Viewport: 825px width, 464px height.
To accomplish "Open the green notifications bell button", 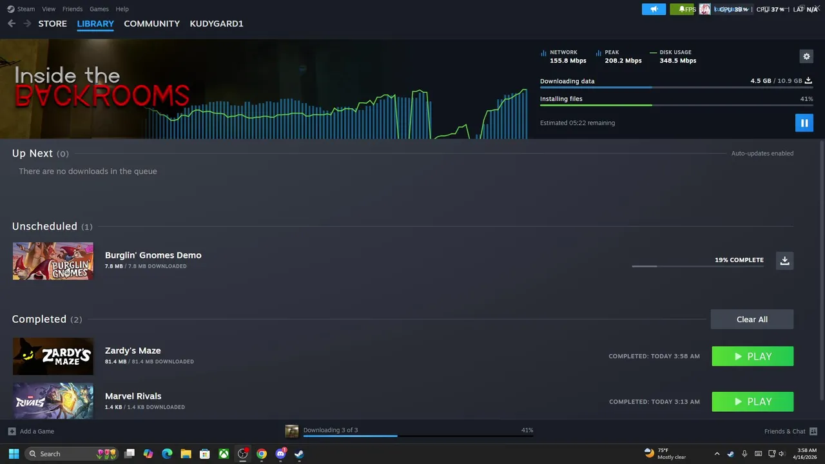I will 682,9.
